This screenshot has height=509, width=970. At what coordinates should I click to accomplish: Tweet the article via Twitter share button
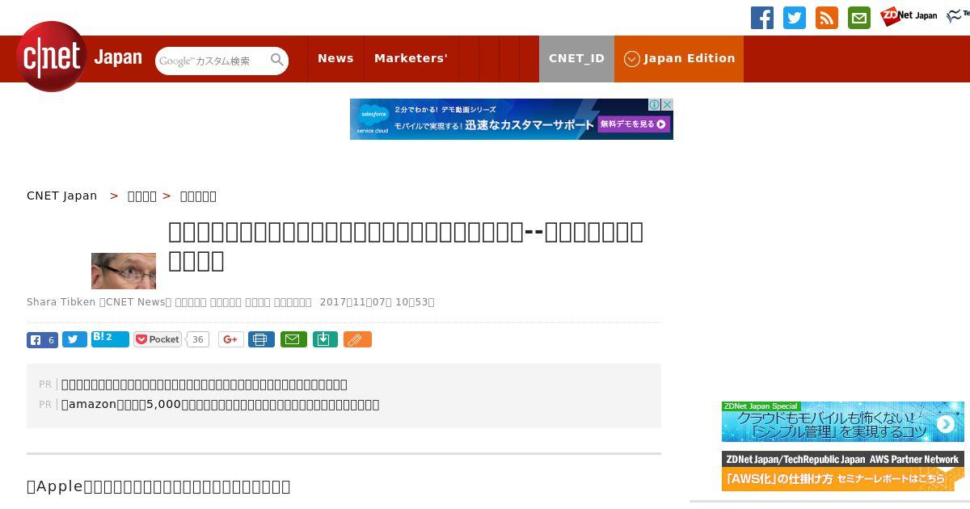coord(74,339)
